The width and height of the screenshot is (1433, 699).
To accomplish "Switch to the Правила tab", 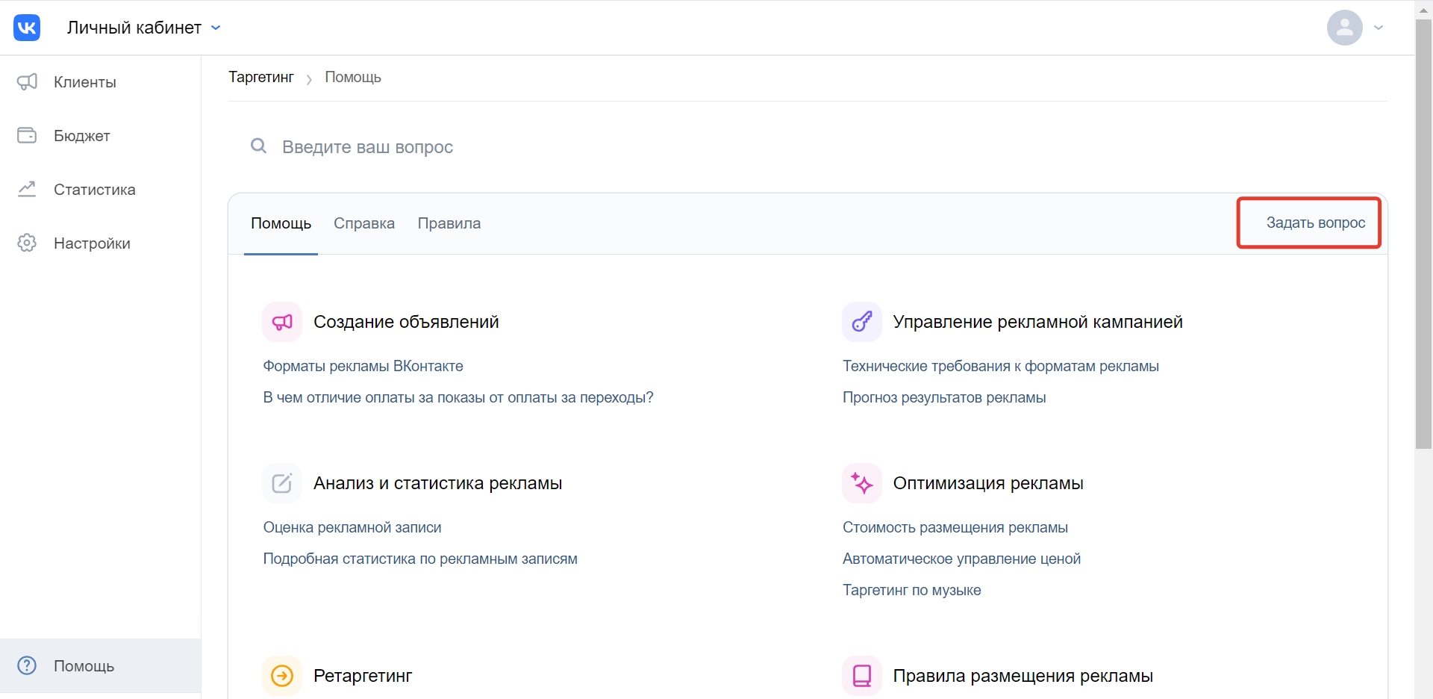I will 449,223.
